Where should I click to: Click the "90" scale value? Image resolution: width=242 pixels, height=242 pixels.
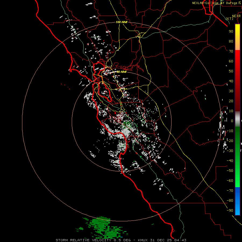coord(231,31)
